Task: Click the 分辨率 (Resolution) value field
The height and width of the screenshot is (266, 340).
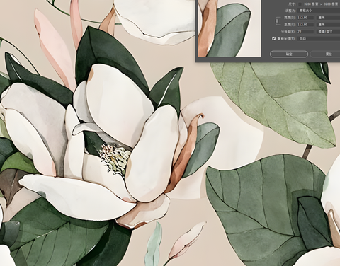Action: tap(306, 31)
